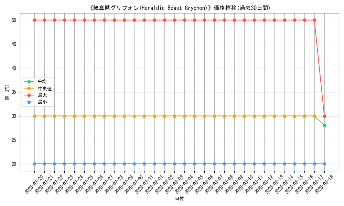The width and height of the screenshot is (344, 206).
Task: Click the date label "2025-07-30"
Action: [133, 185]
